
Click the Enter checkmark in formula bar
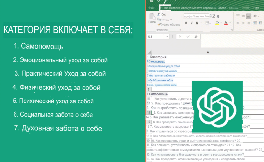pyautogui.click(x=188, y=37)
